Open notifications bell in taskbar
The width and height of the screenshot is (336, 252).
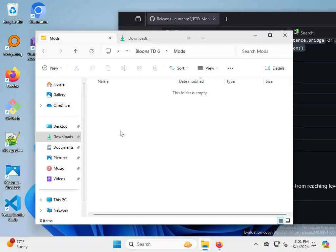click(x=314, y=244)
